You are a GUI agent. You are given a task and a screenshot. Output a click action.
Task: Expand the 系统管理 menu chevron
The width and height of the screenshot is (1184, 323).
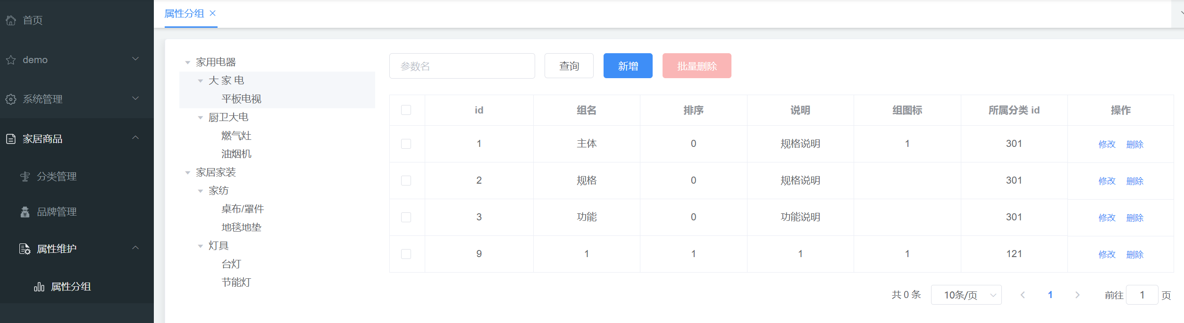click(x=135, y=98)
